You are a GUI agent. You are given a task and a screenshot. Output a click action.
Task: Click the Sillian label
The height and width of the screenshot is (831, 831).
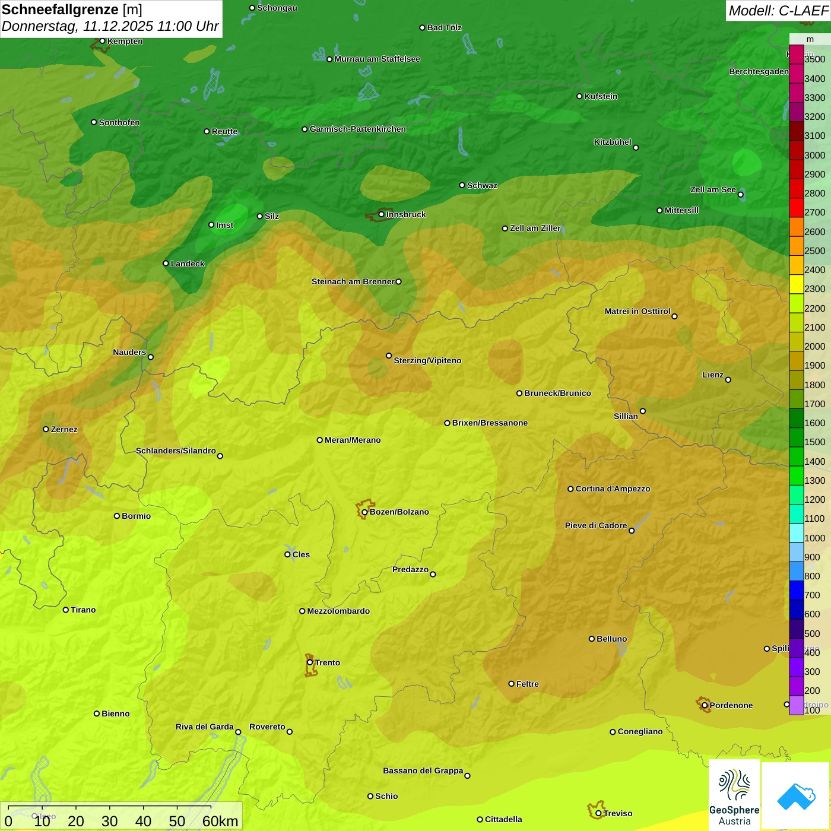click(626, 416)
